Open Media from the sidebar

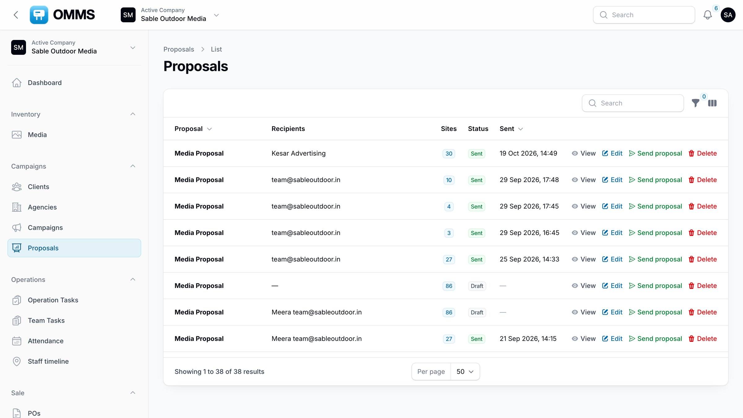tap(74, 135)
